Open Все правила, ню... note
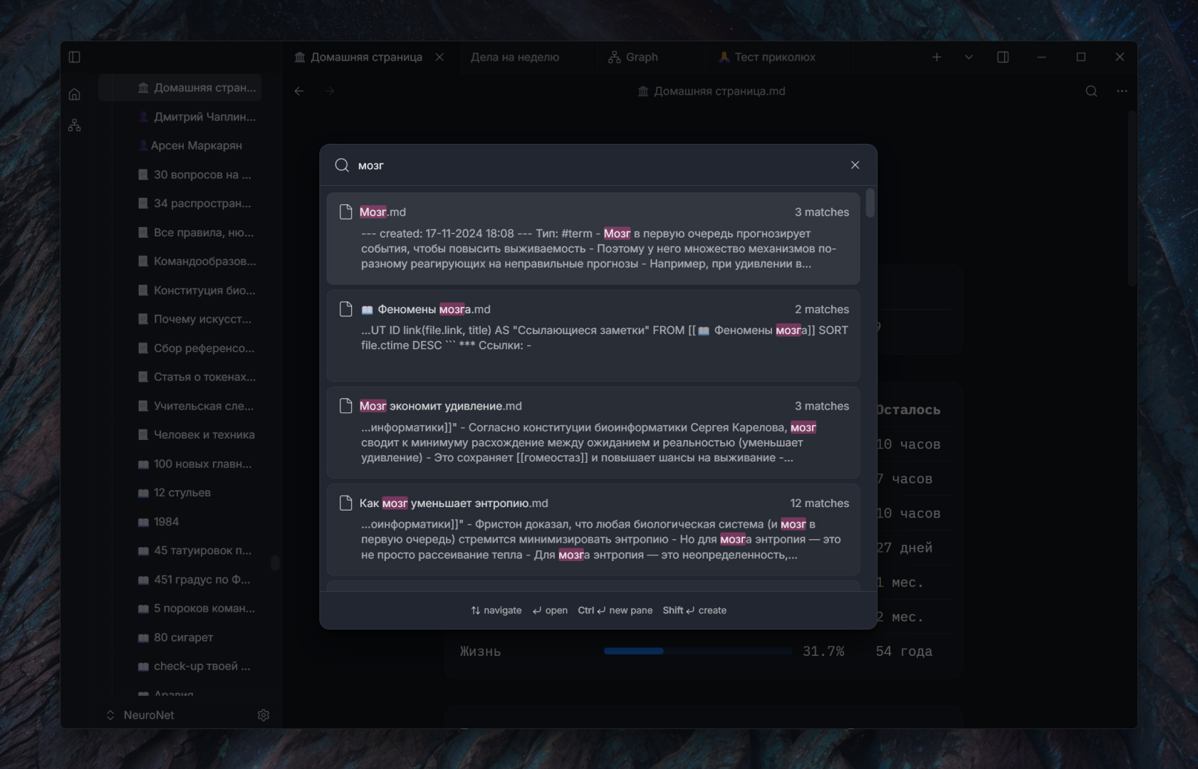The image size is (1198, 769). click(197, 232)
